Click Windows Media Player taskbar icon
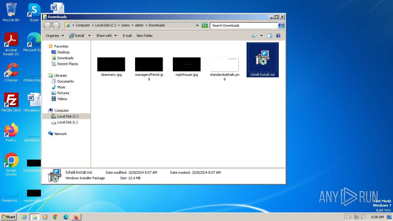Screen dimensions: 393x221 [45, 217]
